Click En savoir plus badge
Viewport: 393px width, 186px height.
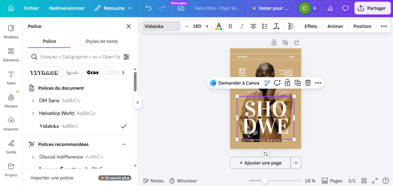(115, 178)
